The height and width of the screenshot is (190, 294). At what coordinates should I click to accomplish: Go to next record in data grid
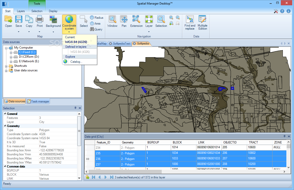106,177
